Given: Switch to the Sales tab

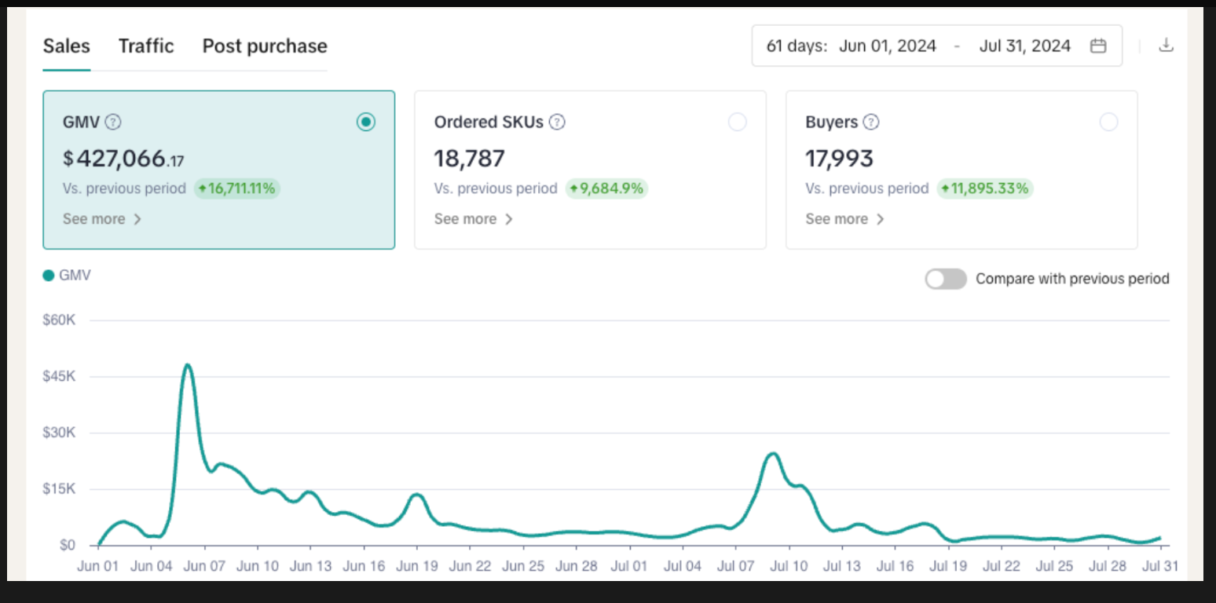Looking at the screenshot, I should (67, 46).
